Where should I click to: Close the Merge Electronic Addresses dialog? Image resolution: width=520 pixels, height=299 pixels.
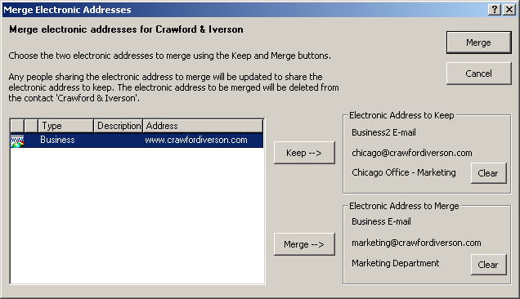(509, 10)
